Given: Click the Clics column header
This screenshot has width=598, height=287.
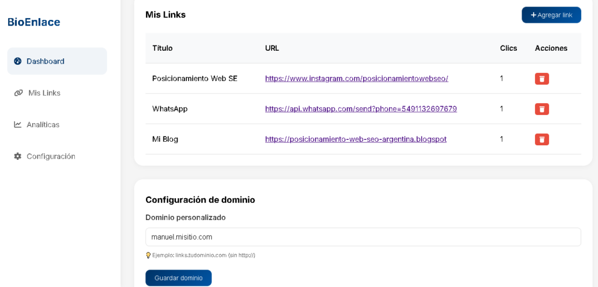Looking at the screenshot, I should [509, 48].
